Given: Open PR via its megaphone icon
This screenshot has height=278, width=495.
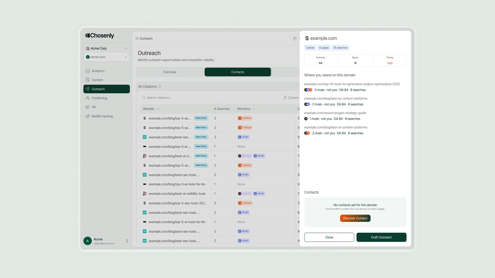Looking at the screenshot, I should pos(88,107).
